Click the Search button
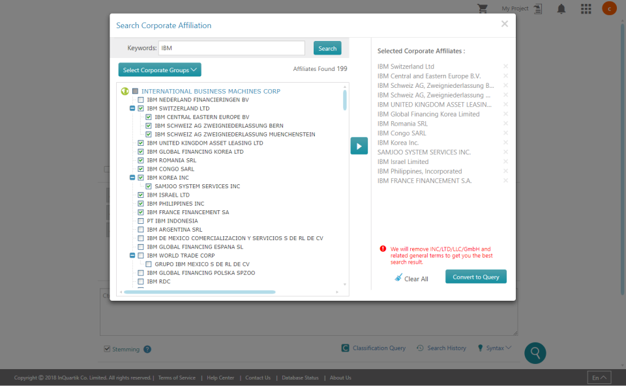Viewport: 626px width, 386px height. pyautogui.click(x=327, y=48)
